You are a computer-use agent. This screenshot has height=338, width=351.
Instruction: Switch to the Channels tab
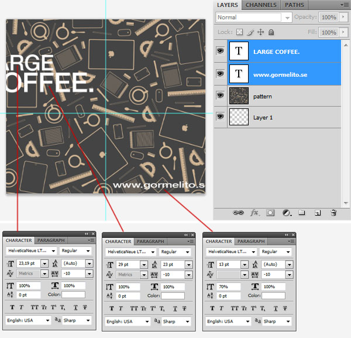click(261, 5)
